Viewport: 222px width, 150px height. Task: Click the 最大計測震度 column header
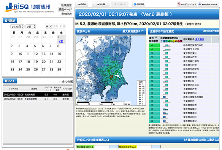[x=57, y=89]
